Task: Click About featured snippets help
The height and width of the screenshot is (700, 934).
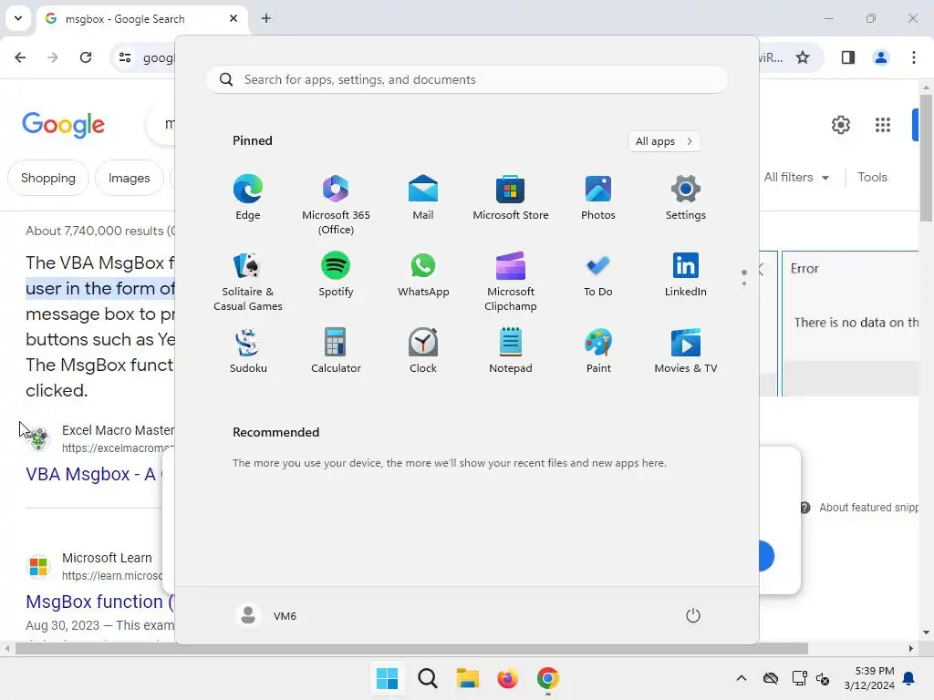Action: coord(861,508)
